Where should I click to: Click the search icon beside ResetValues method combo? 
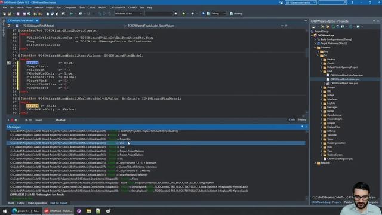pos(286,26)
